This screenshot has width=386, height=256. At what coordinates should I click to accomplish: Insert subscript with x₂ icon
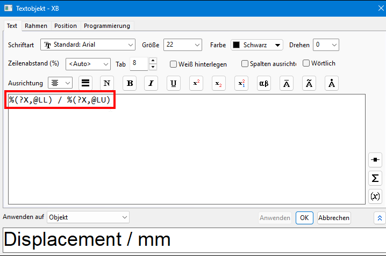(x=218, y=83)
